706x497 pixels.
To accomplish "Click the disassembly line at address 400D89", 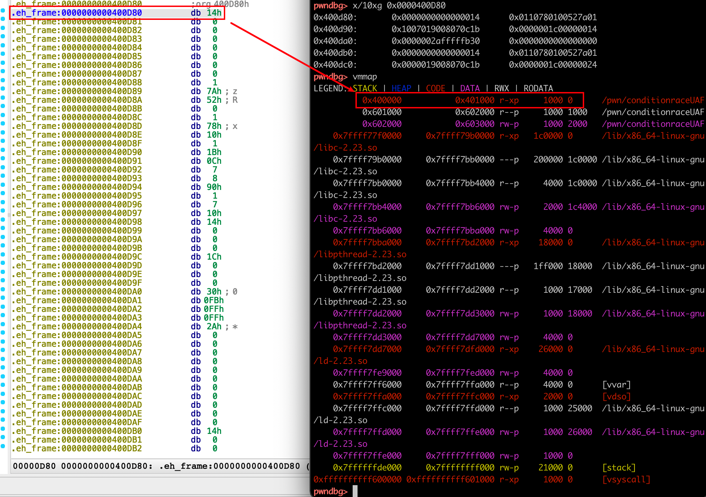I will [x=124, y=91].
